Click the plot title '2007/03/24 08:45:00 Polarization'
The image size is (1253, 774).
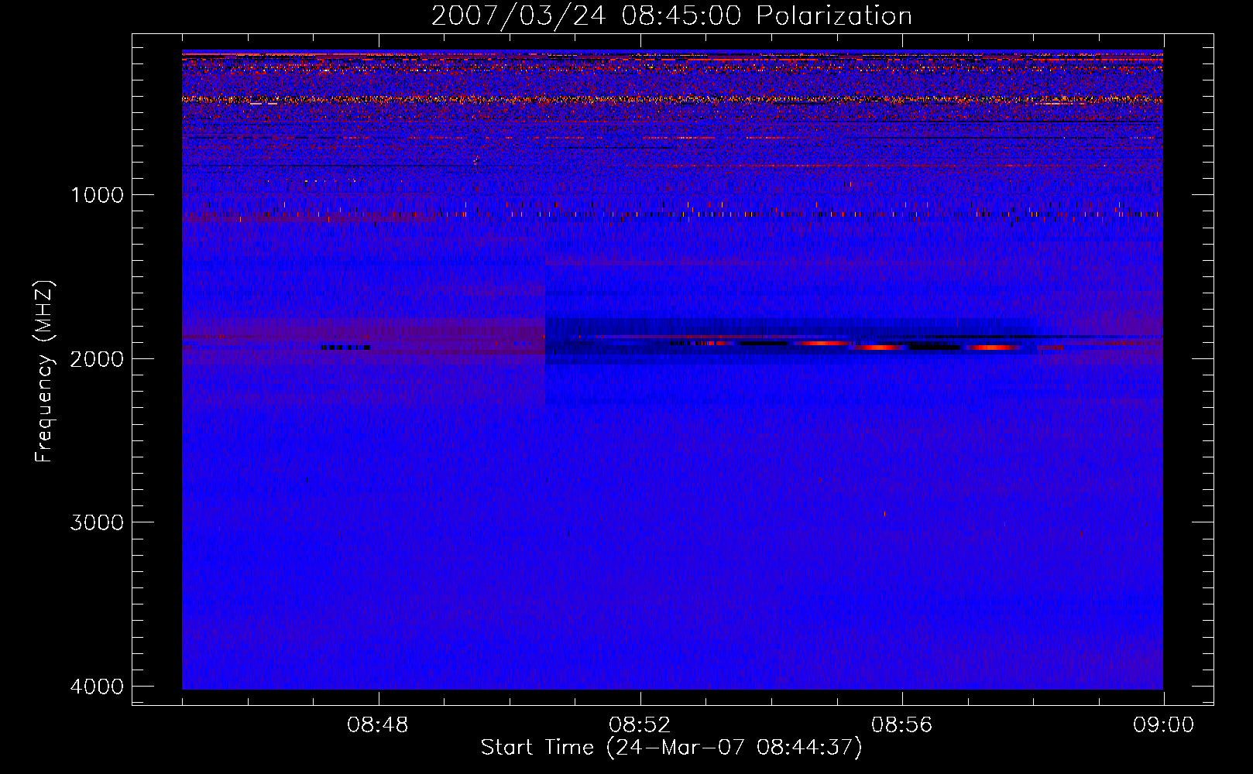click(x=671, y=16)
